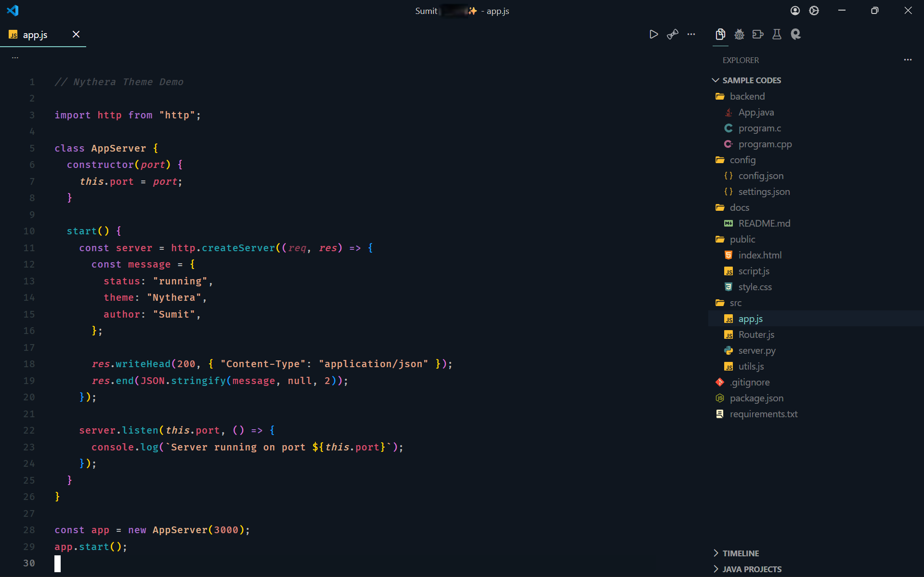Collapse the config folder

point(816,160)
